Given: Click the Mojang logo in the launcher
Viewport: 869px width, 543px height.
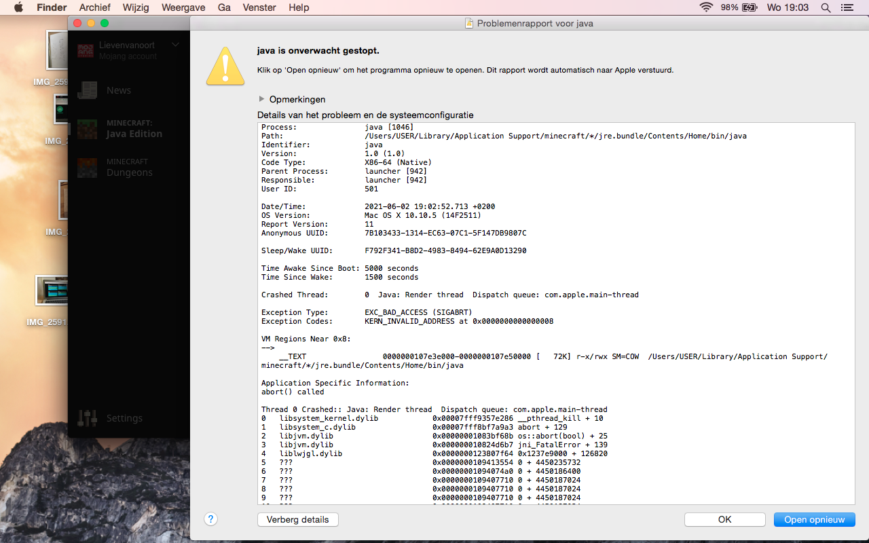Looking at the screenshot, I should pyautogui.click(x=85, y=50).
